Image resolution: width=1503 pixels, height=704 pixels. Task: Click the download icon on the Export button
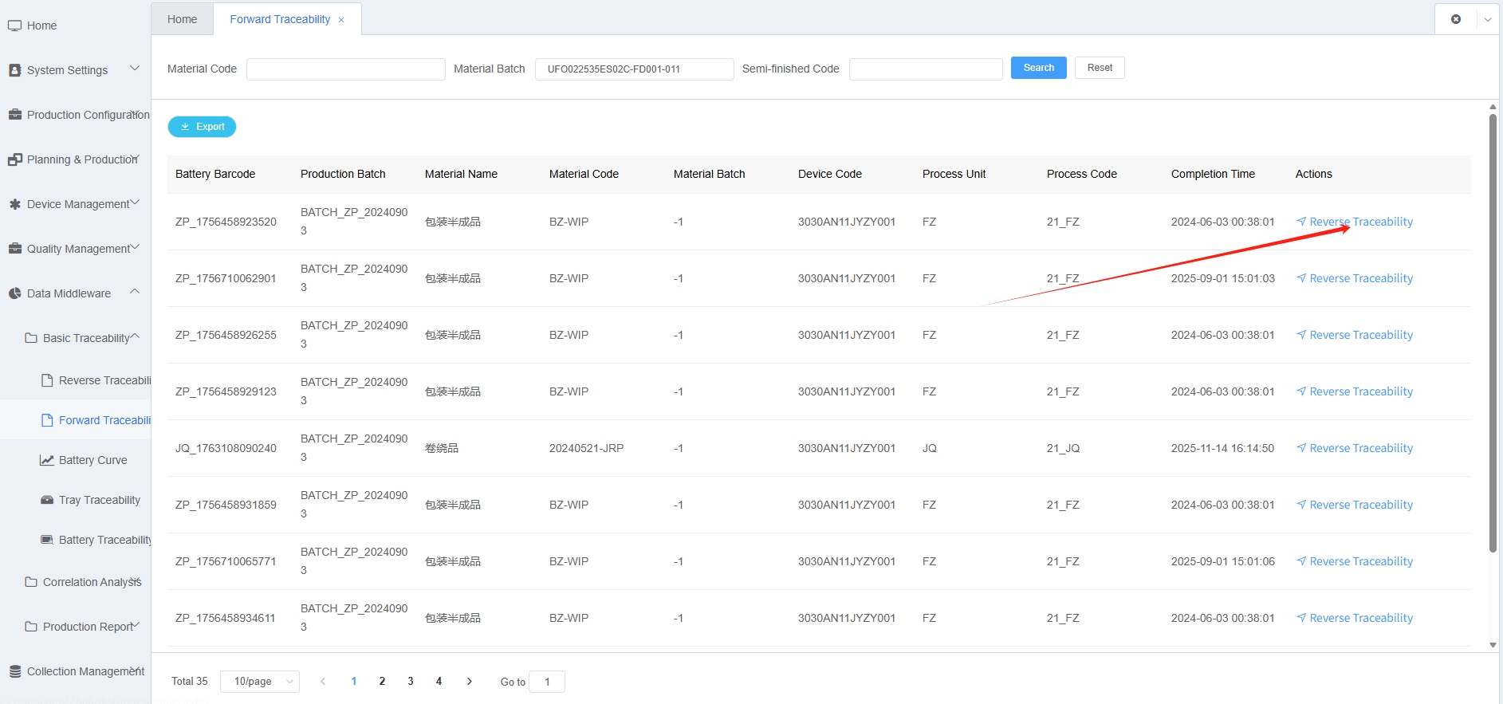(185, 127)
